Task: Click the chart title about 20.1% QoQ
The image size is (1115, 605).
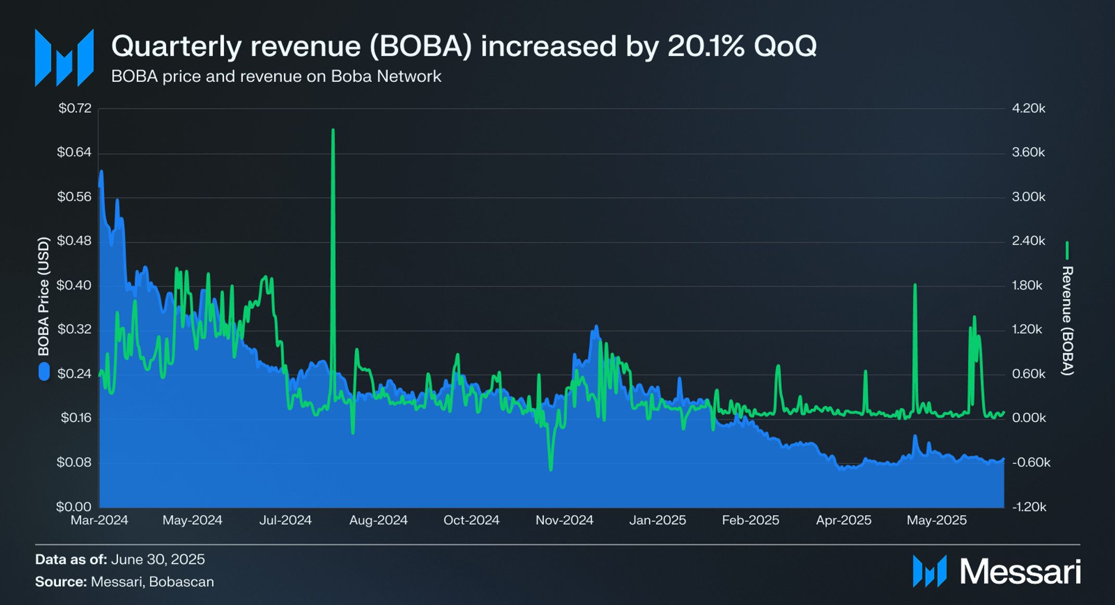Action: pos(464,46)
